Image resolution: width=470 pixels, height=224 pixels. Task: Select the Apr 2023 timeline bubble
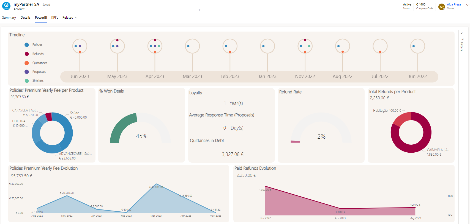[155, 46]
